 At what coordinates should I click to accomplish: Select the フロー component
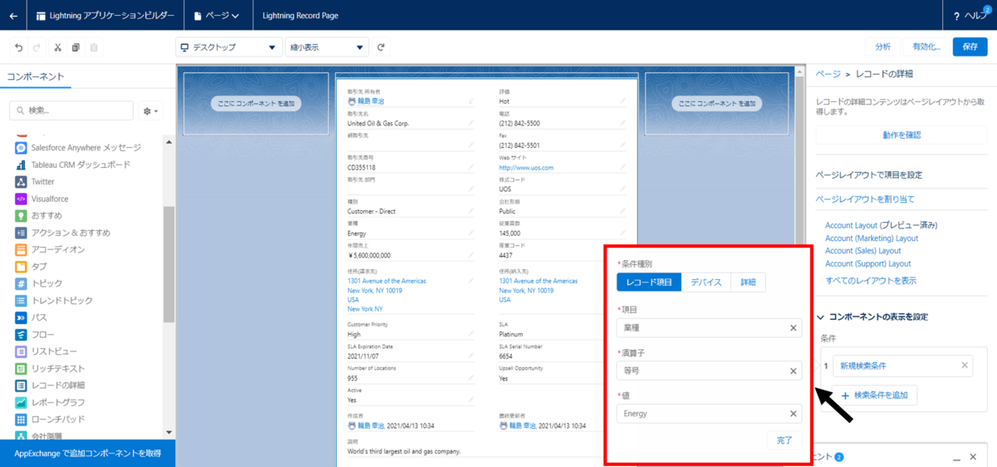pos(35,335)
